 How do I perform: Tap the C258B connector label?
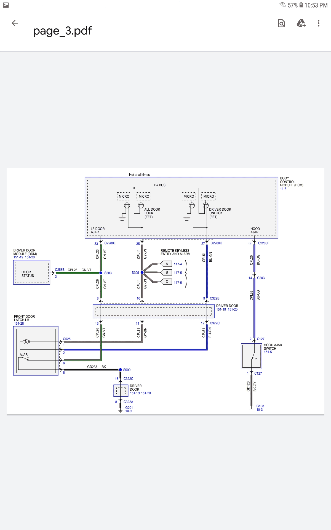(x=60, y=270)
